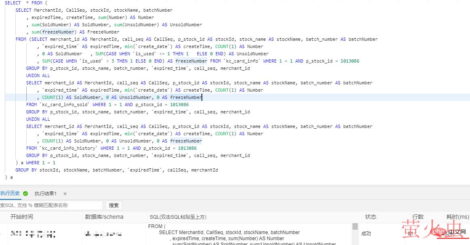Click the SQL(双击SQL粘贴至上方) column header
Image resolution: width=470 pixels, height=245 pixels.
tap(178, 217)
